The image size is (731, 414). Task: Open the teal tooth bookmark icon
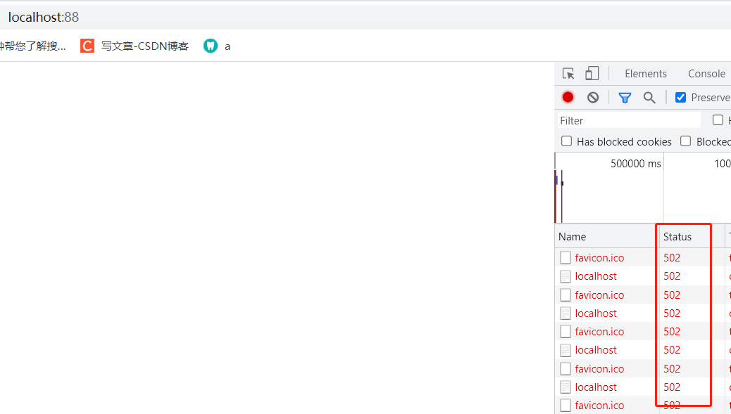tap(211, 46)
